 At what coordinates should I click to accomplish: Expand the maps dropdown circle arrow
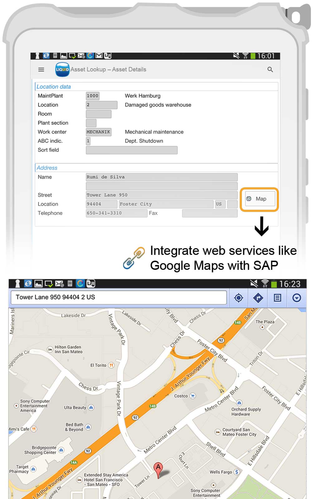click(297, 298)
